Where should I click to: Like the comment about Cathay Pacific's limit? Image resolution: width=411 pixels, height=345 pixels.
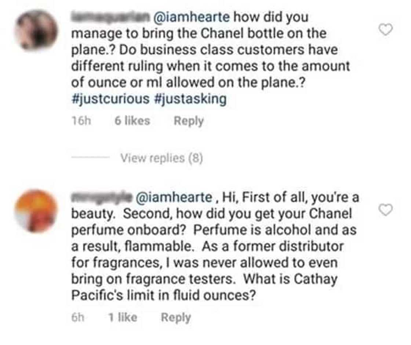(x=385, y=210)
